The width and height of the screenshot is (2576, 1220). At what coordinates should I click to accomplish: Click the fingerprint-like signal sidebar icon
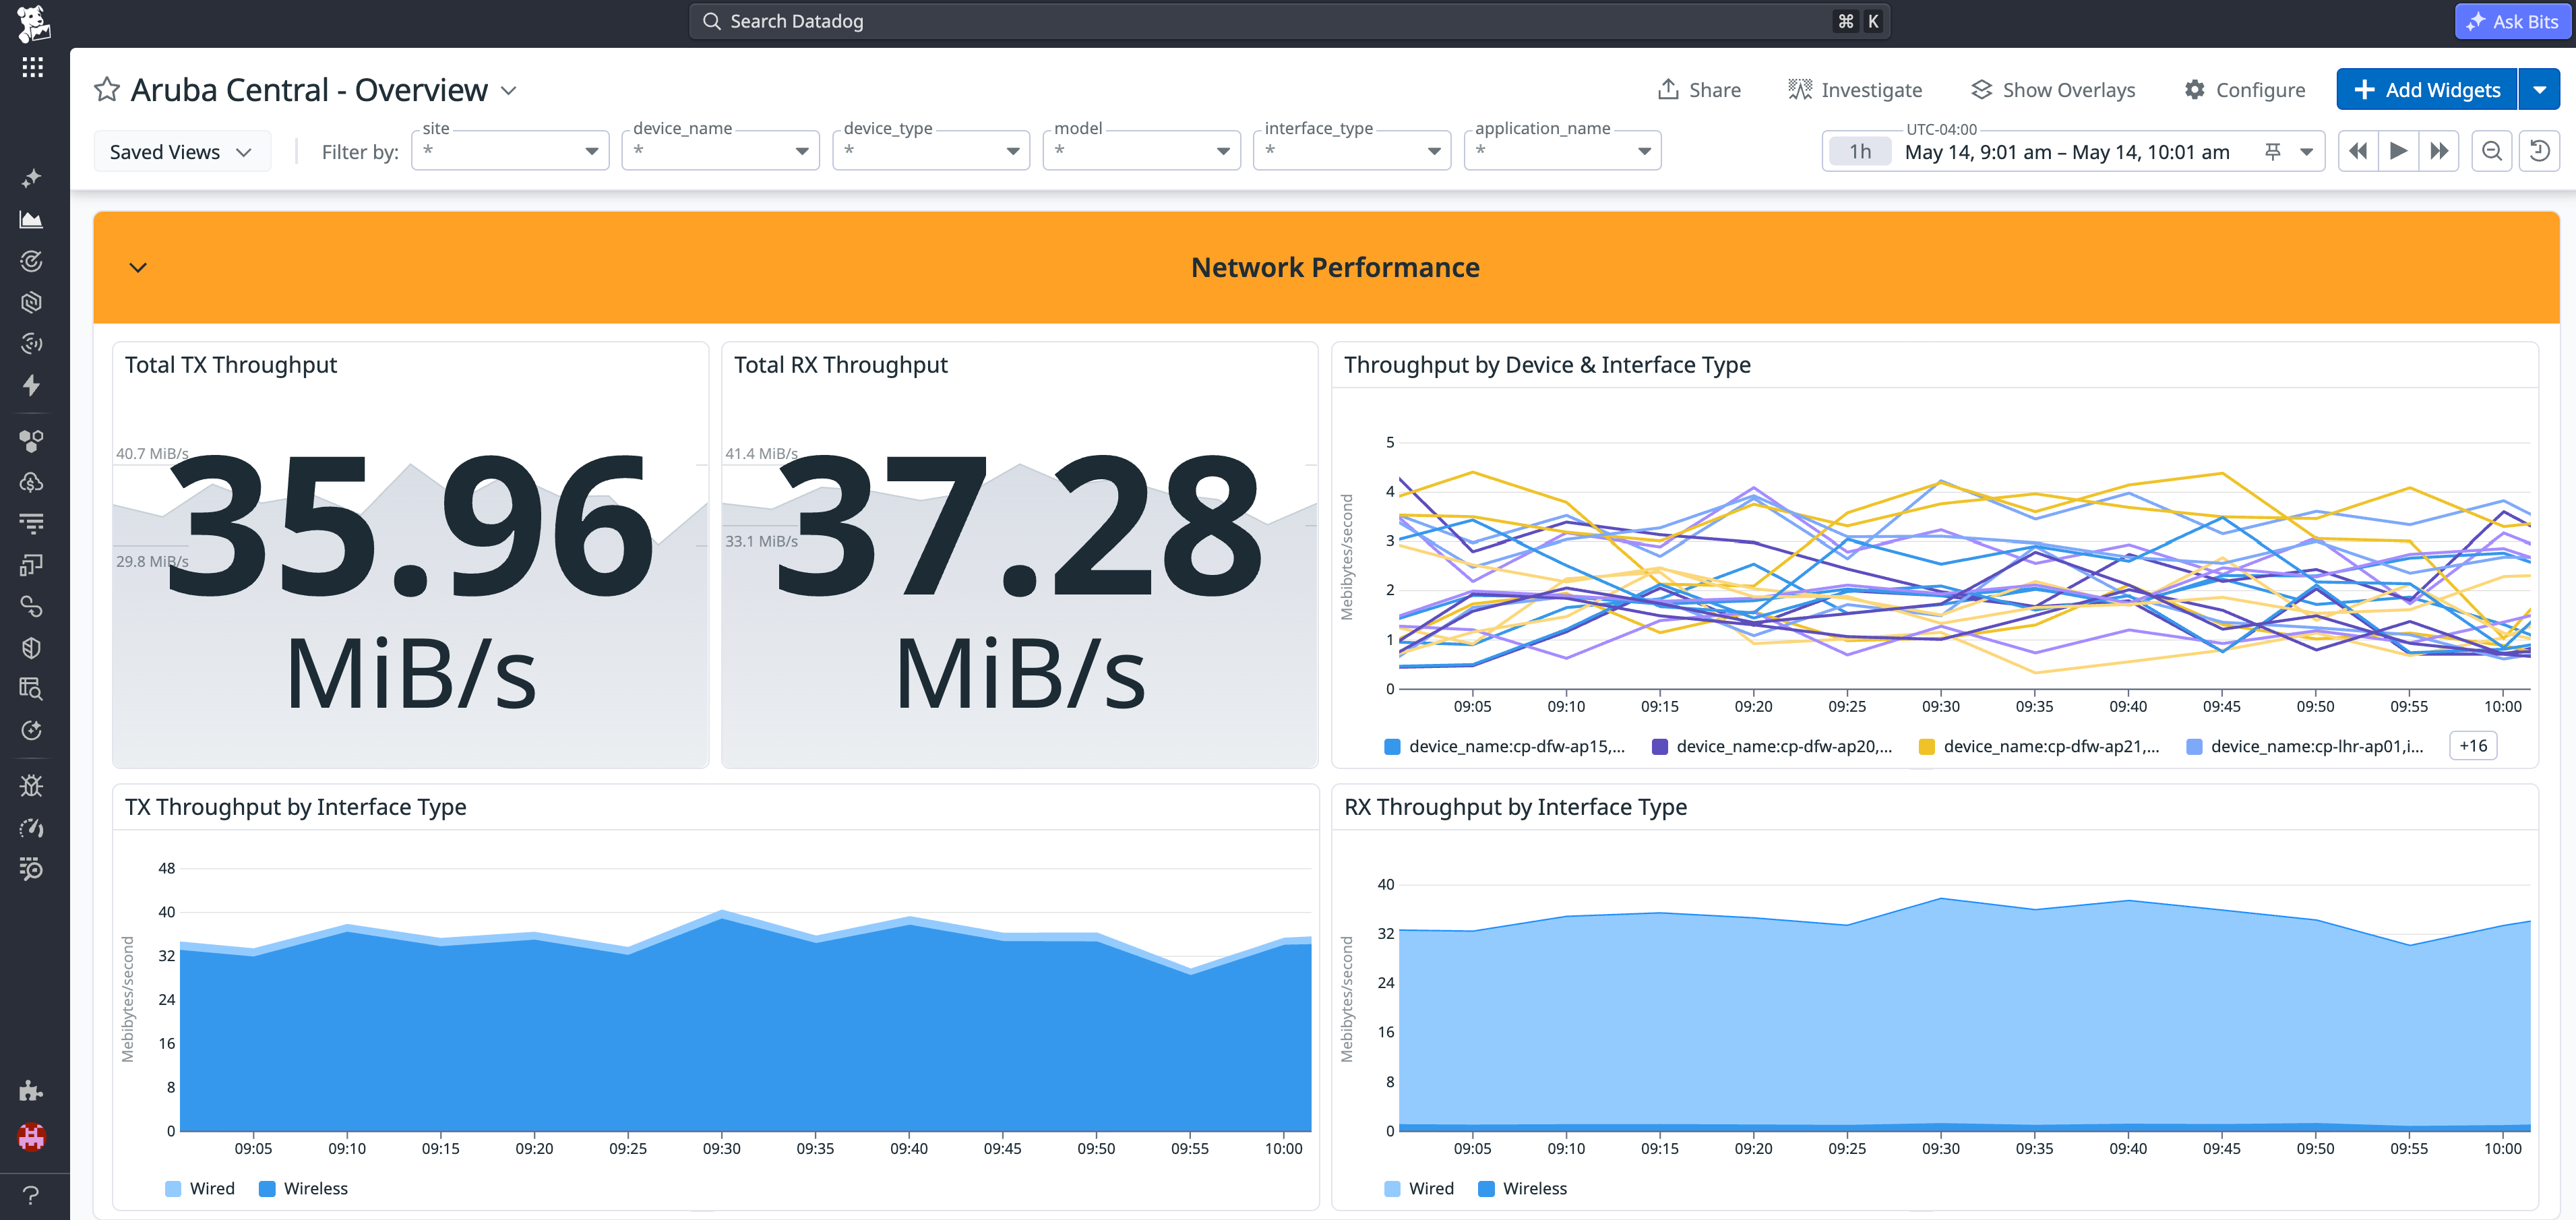(32, 344)
